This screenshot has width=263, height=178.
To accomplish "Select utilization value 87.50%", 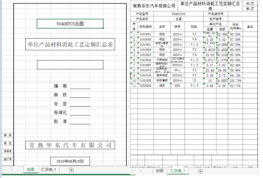I will pos(235,39).
